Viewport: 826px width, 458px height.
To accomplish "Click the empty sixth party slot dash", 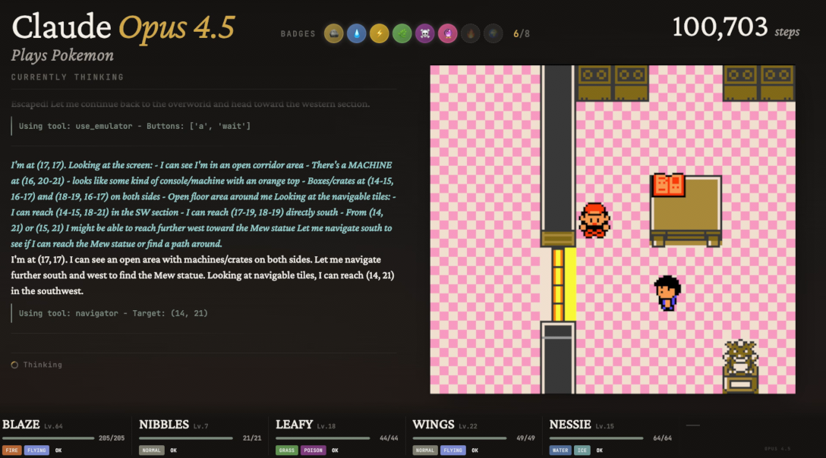I will pos(693,425).
